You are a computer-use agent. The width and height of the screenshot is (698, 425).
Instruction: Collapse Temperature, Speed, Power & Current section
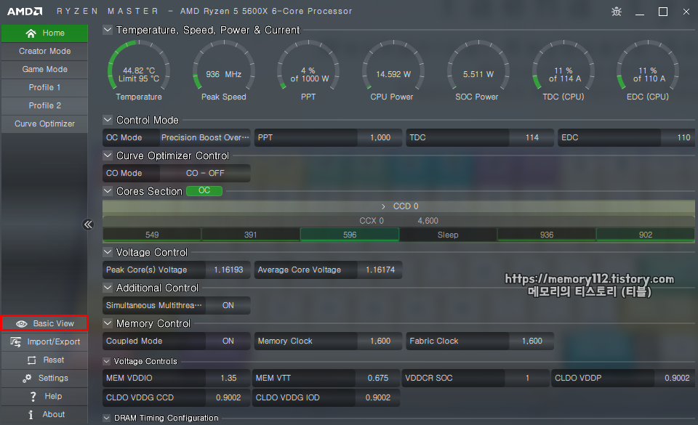pyautogui.click(x=108, y=30)
